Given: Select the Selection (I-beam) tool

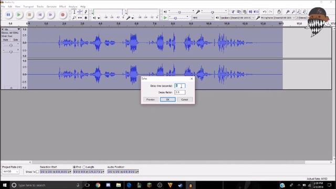Looking at the screenshot, I should point(74,12).
